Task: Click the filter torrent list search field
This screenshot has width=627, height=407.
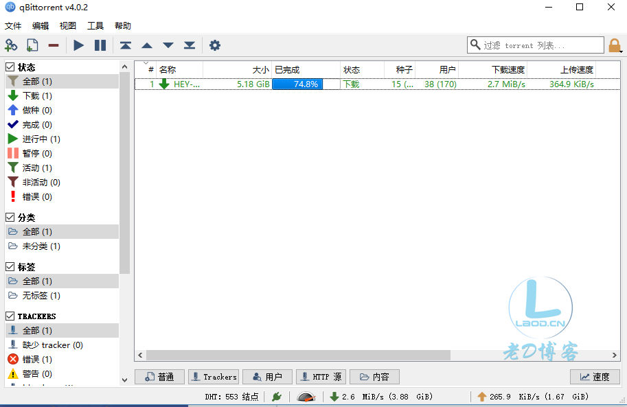Action: click(536, 45)
